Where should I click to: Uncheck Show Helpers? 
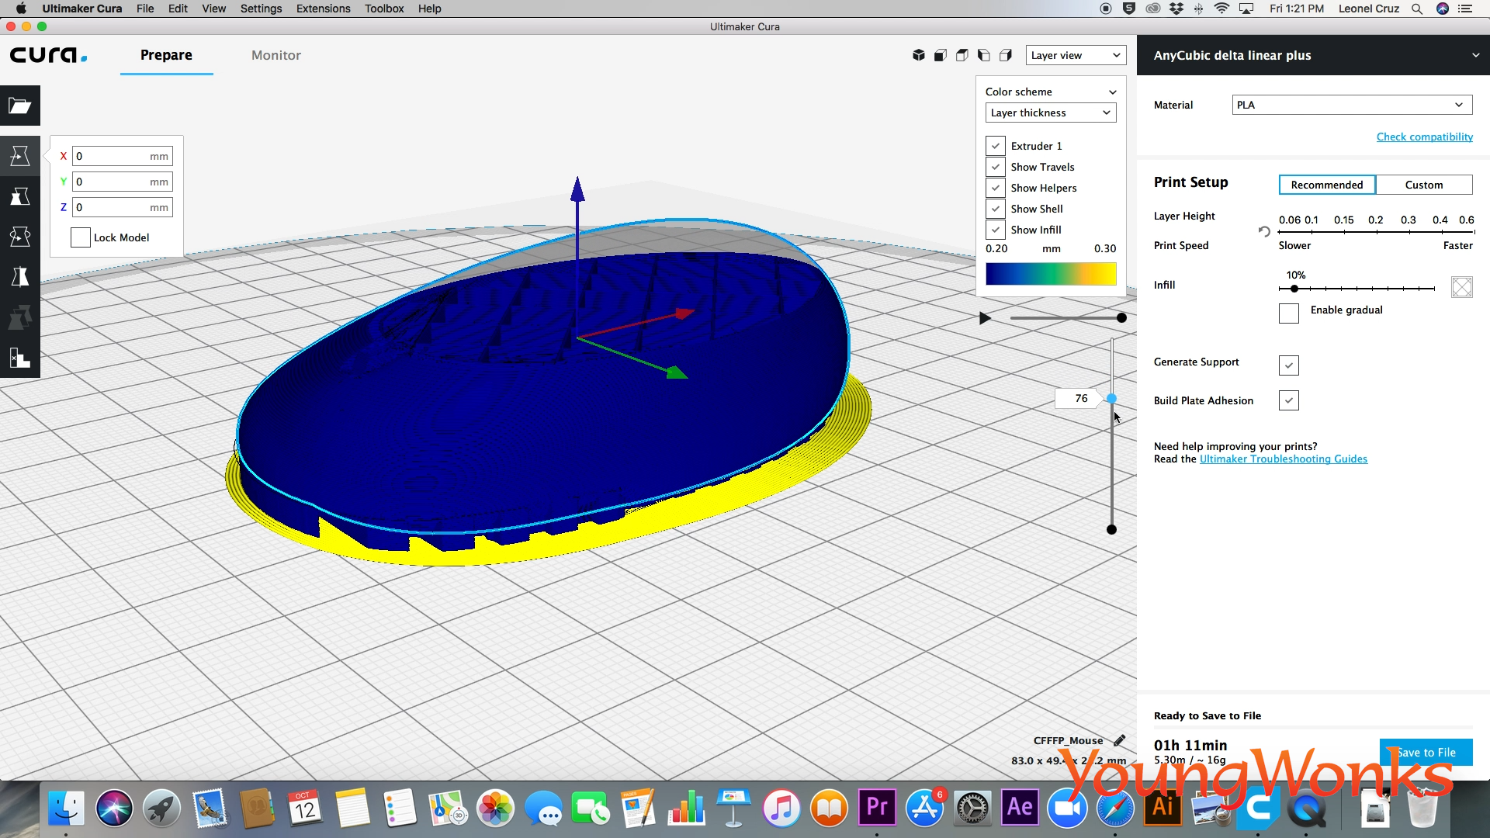(996, 188)
